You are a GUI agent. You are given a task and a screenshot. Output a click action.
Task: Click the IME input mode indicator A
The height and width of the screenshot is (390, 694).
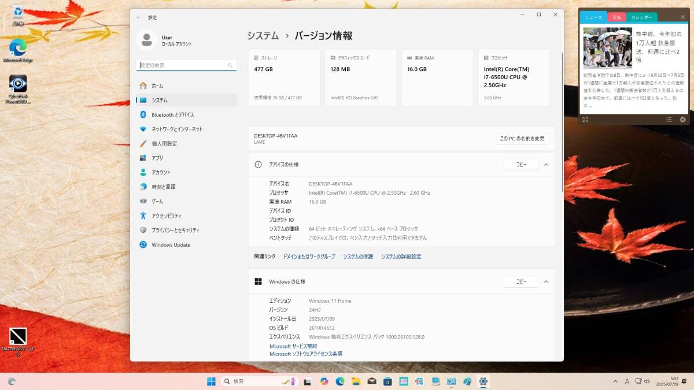pyautogui.click(x=627, y=381)
